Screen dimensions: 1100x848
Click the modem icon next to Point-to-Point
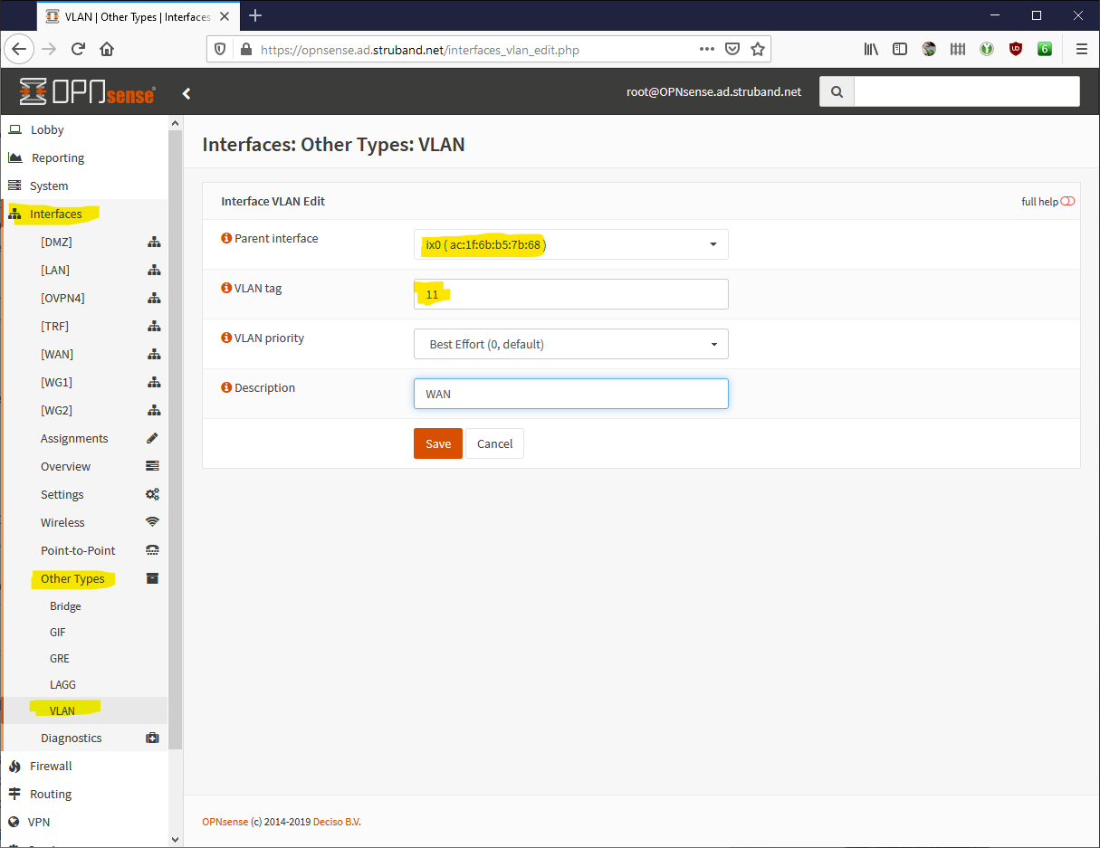point(152,549)
